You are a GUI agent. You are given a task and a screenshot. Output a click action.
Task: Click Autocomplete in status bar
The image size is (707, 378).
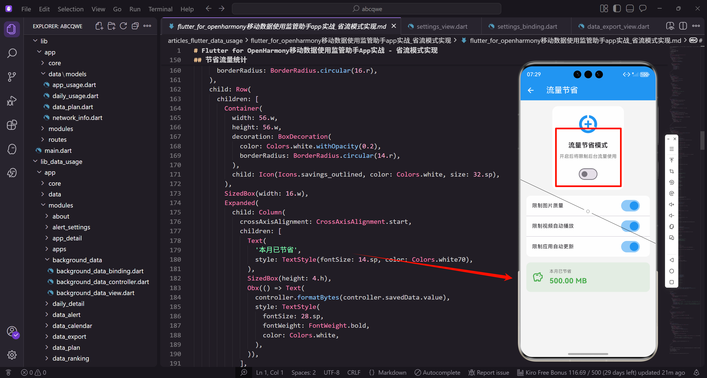[x=437, y=372]
